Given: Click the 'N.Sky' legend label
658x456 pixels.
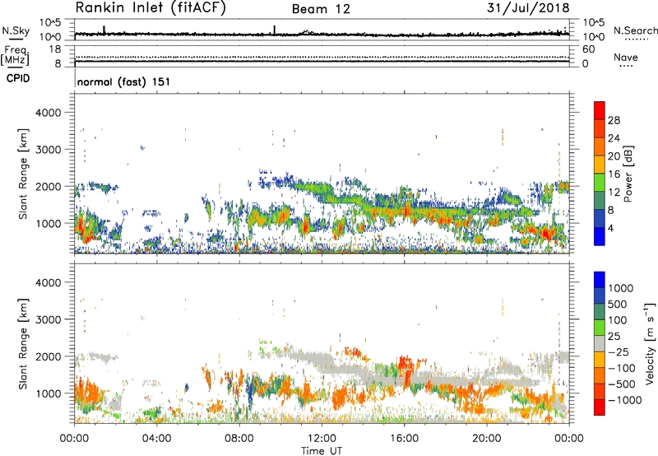Looking at the screenshot, I should [16, 30].
